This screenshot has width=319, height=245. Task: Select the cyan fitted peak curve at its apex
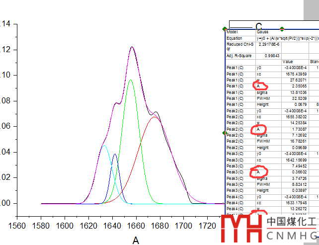click(104, 146)
